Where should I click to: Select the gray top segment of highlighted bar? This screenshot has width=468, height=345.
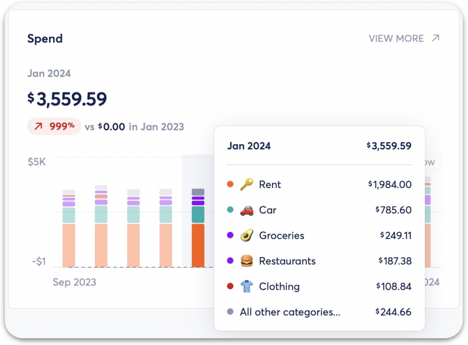[198, 192]
